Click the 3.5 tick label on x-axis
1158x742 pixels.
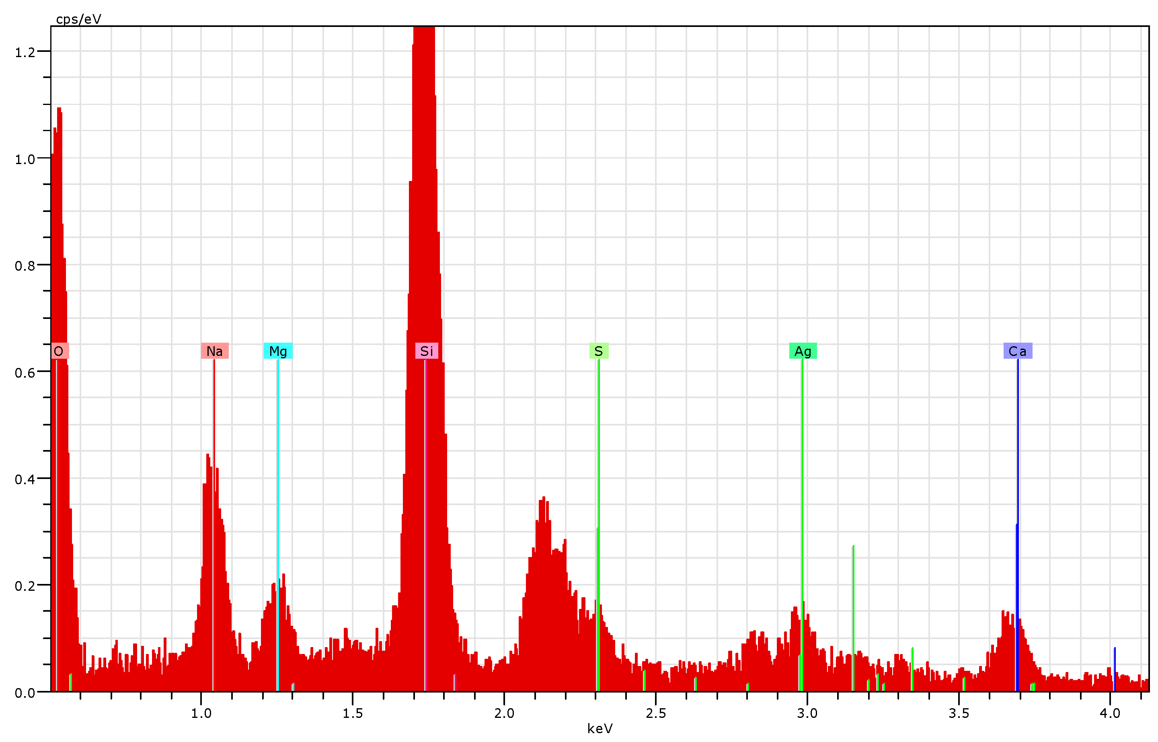959,713
